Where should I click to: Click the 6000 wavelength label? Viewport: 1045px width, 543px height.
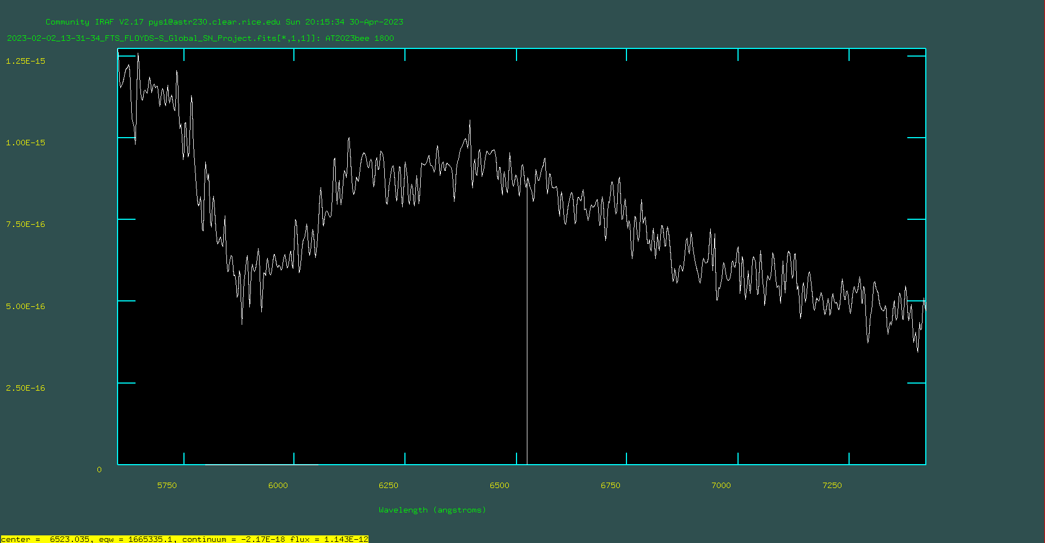[278, 485]
